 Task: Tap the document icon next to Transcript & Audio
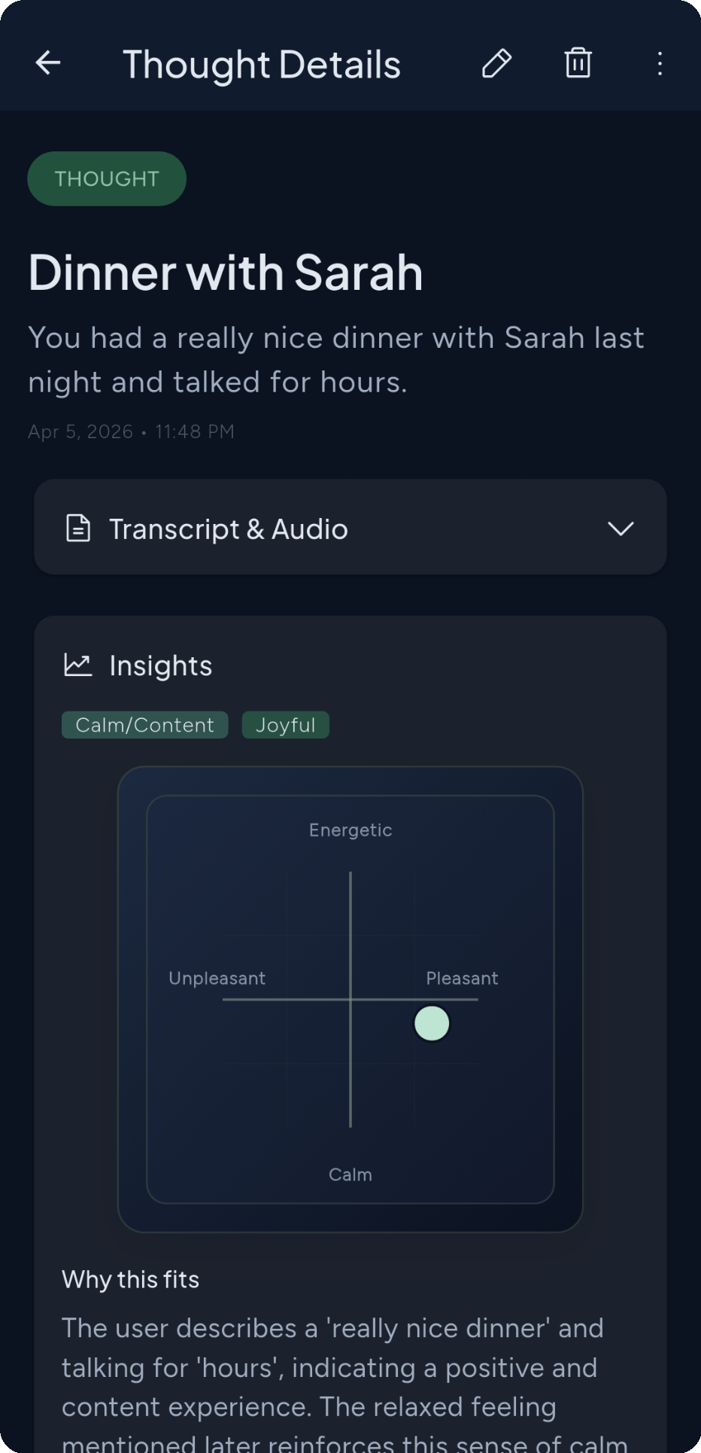point(78,529)
